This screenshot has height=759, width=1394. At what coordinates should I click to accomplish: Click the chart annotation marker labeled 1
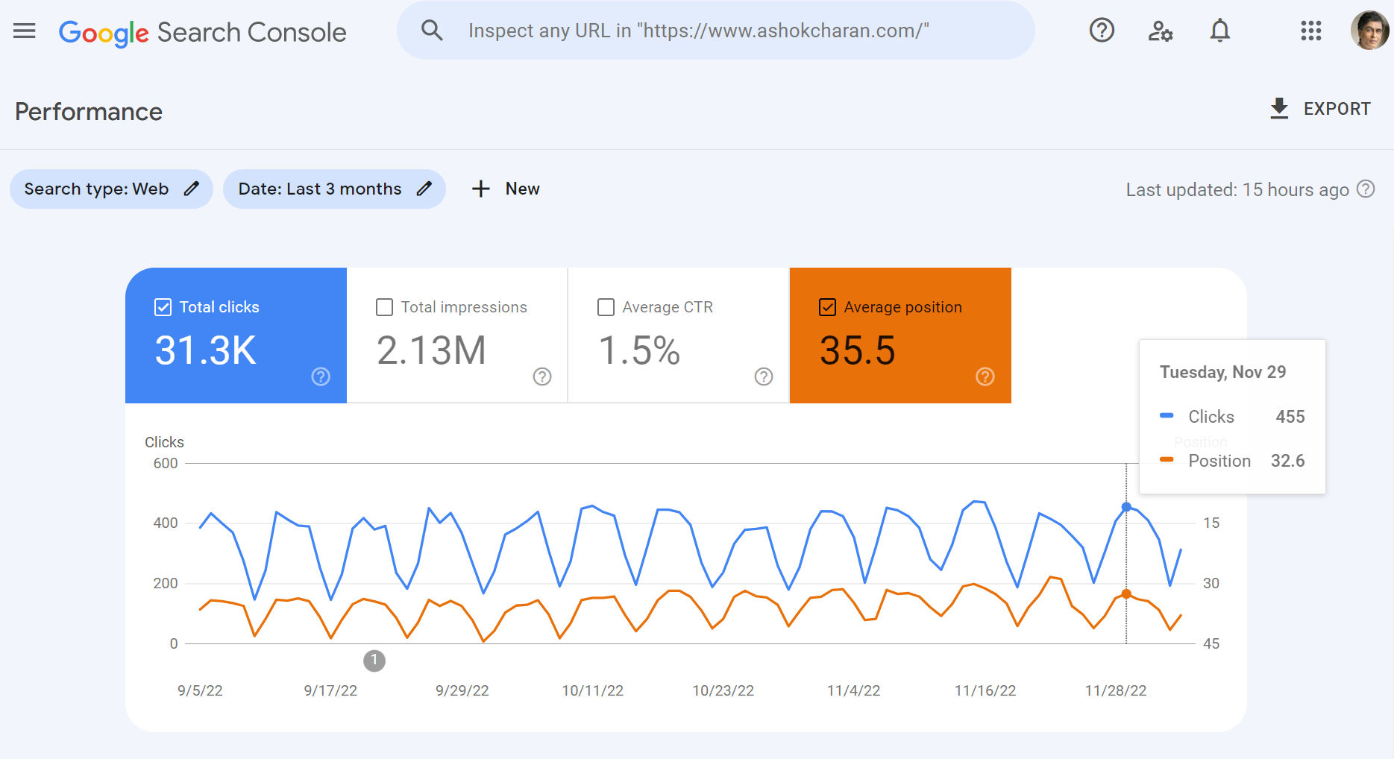(x=374, y=661)
